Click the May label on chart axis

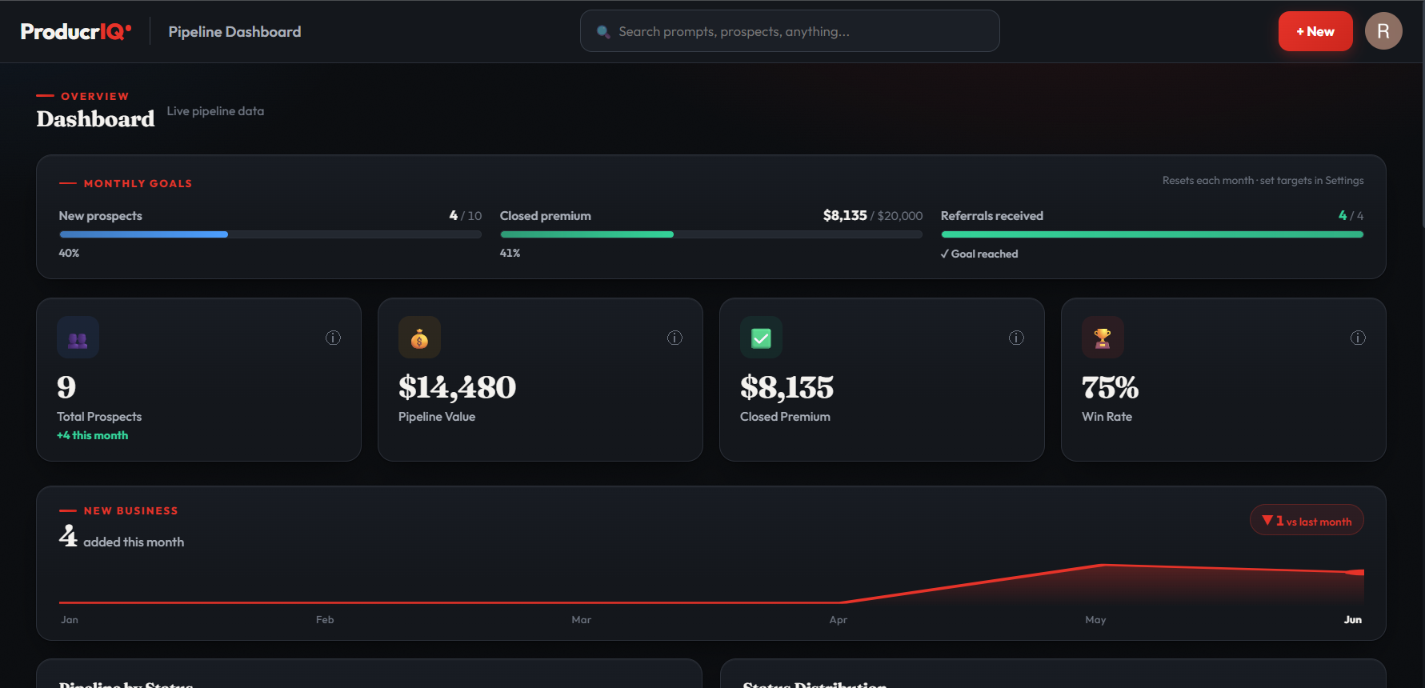[x=1095, y=620]
